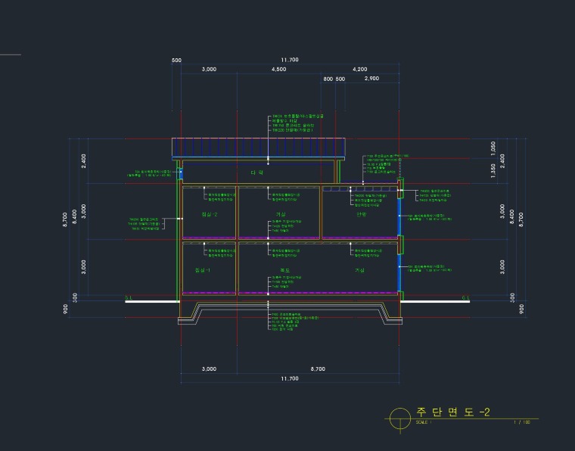575x451 pixels.
Task: Select the 안방 room label
Action: click(362, 215)
